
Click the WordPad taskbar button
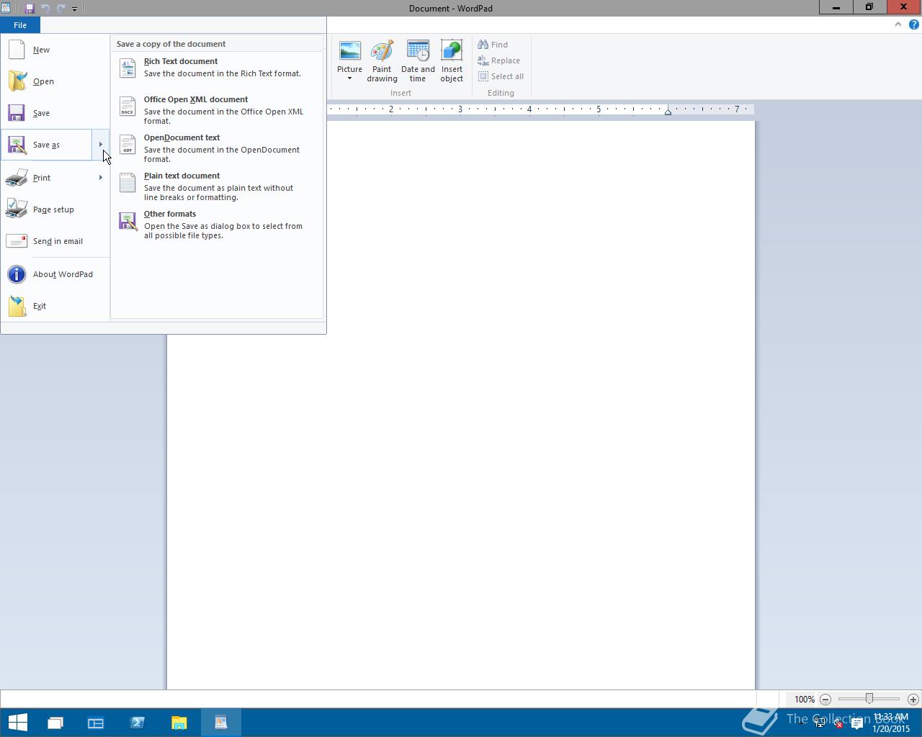pos(220,723)
